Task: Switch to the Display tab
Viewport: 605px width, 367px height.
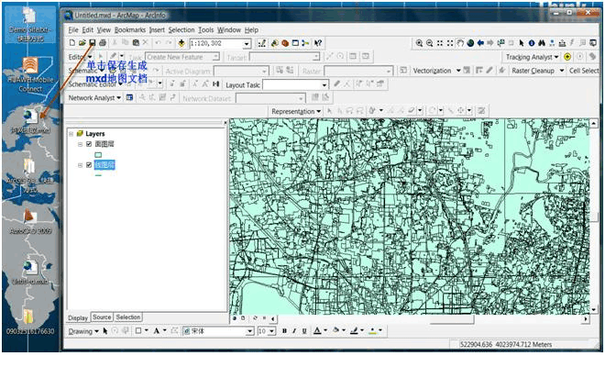Action: (78, 318)
